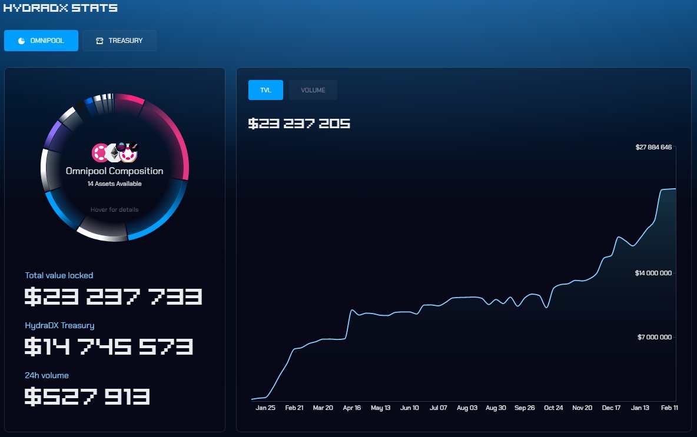Viewport: 697px width, 437px height.
Task: Click the Hover for details hint
Action: pos(114,209)
